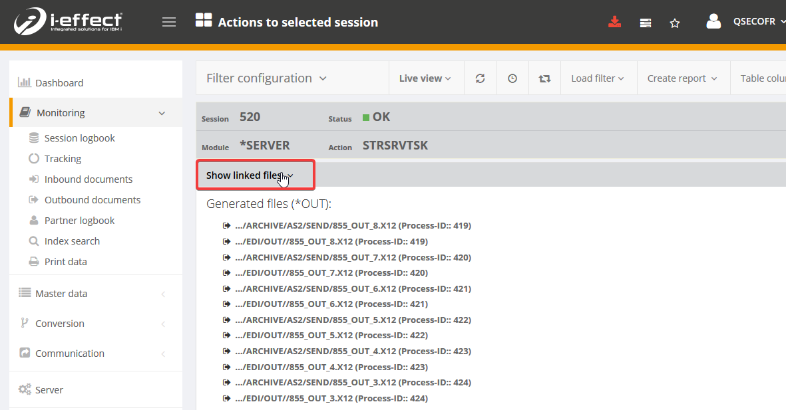
Task: Click the red download icon
Action: 614,23
